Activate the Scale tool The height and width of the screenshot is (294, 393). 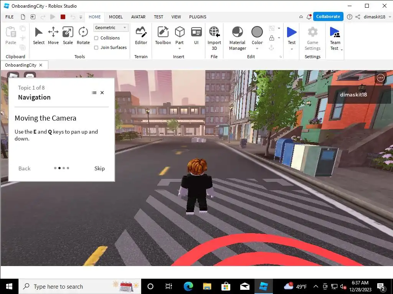pyautogui.click(x=68, y=36)
